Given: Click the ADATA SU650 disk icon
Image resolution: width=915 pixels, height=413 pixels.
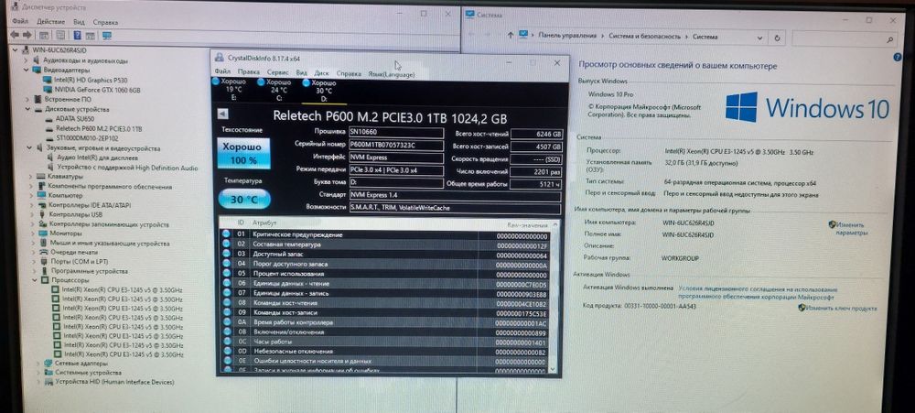Looking at the screenshot, I should (x=49, y=118).
